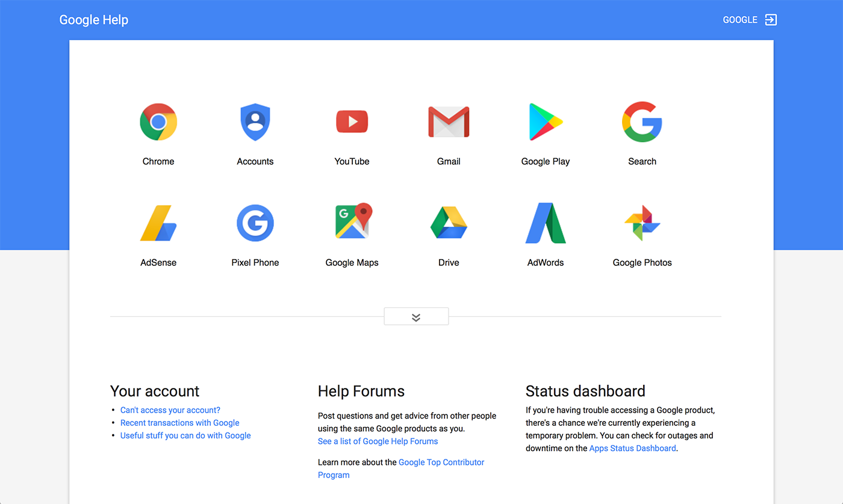This screenshot has height=504, width=843.
Task: Open the Search Google G icon
Action: (642, 122)
